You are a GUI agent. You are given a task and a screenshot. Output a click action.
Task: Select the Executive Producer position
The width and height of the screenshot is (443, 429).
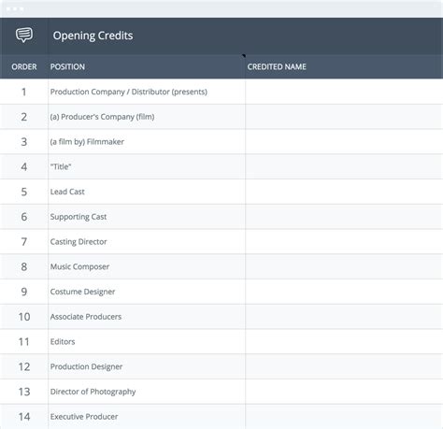point(84,417)
